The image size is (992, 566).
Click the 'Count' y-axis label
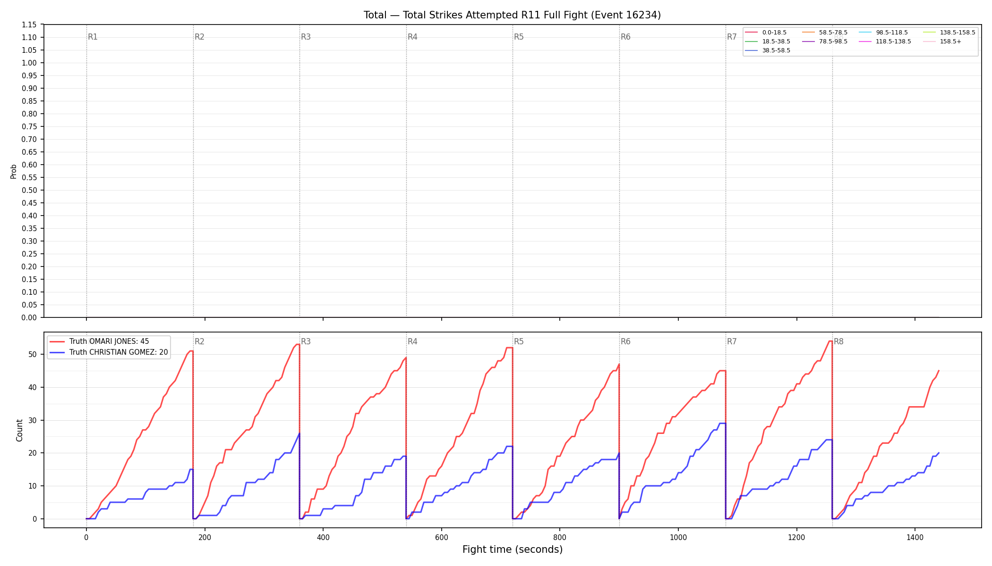19,430
